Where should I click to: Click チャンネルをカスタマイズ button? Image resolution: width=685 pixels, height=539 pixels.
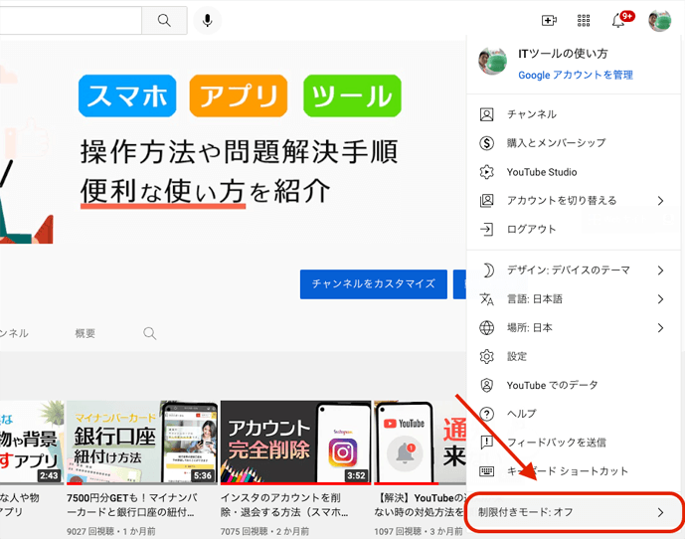(x=374, y=284)
